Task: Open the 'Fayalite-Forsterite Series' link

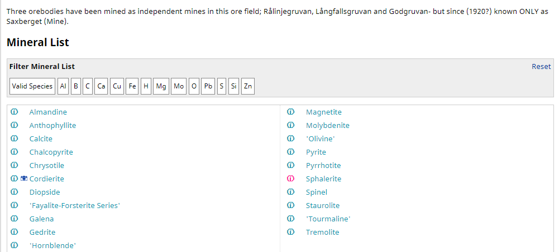Action: click(74, 205)
